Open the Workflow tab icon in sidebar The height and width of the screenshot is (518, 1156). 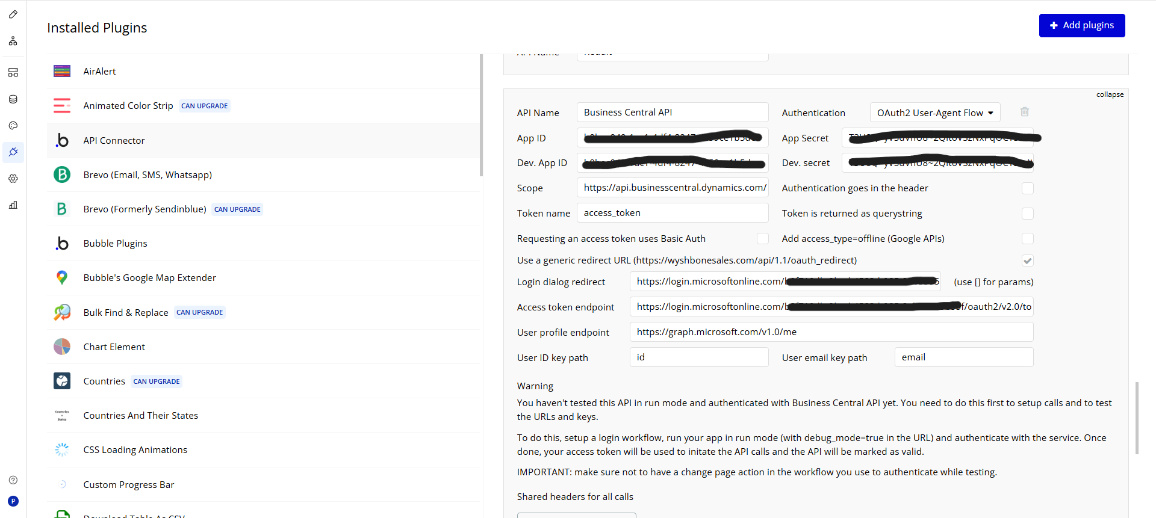point(13,41)
